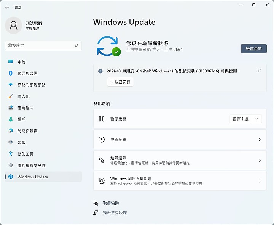Screen dimensions: 274x225
Task: Maximize the 設定 window
Action: point(254,5)
